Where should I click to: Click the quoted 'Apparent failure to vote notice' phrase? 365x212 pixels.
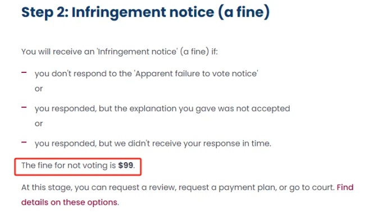click(x=197, y=73)
